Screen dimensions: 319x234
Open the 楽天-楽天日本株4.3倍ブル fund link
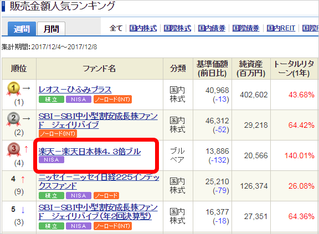[90, 152]
